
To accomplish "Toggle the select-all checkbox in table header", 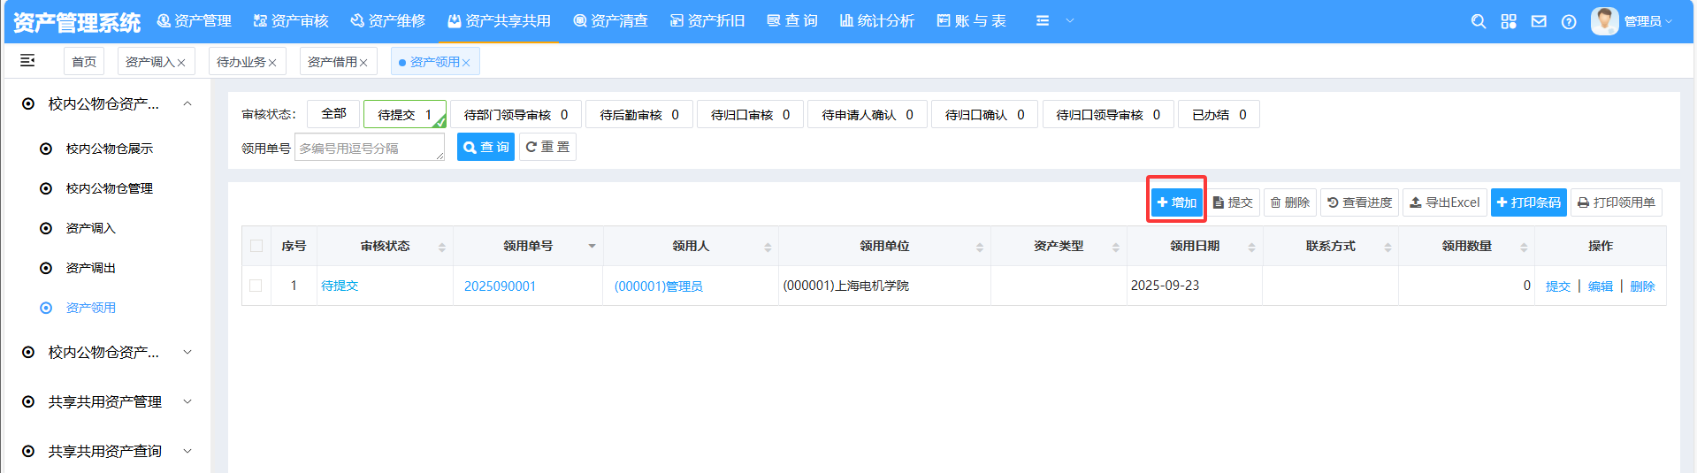I will pyautogui.click(x=256, y=246).
